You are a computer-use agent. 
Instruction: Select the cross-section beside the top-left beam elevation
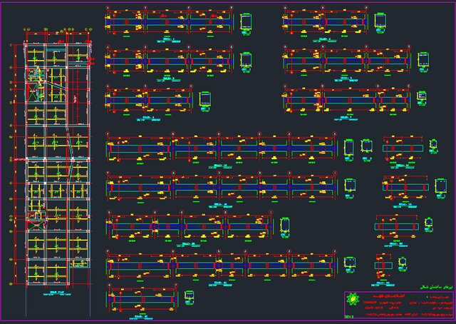pos(247,22)
